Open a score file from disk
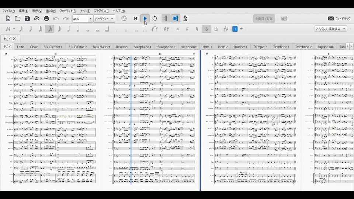The width and height of the screenshot is (354, 199). [x=18, y=18]
